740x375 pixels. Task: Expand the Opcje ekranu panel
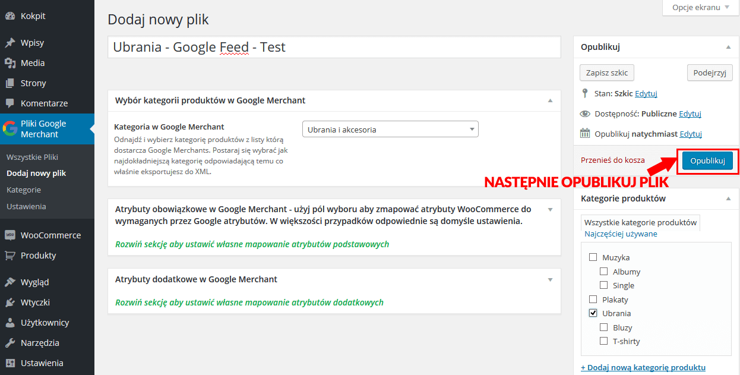click(x=700, y=8)
